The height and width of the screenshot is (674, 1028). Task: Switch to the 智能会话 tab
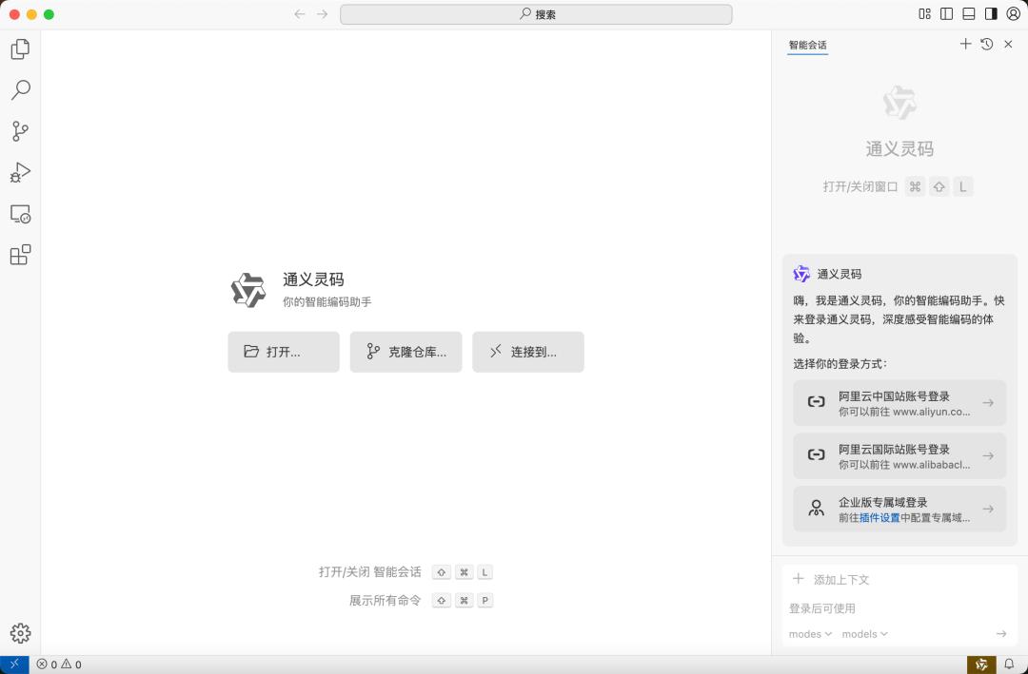tap(807, 45)
